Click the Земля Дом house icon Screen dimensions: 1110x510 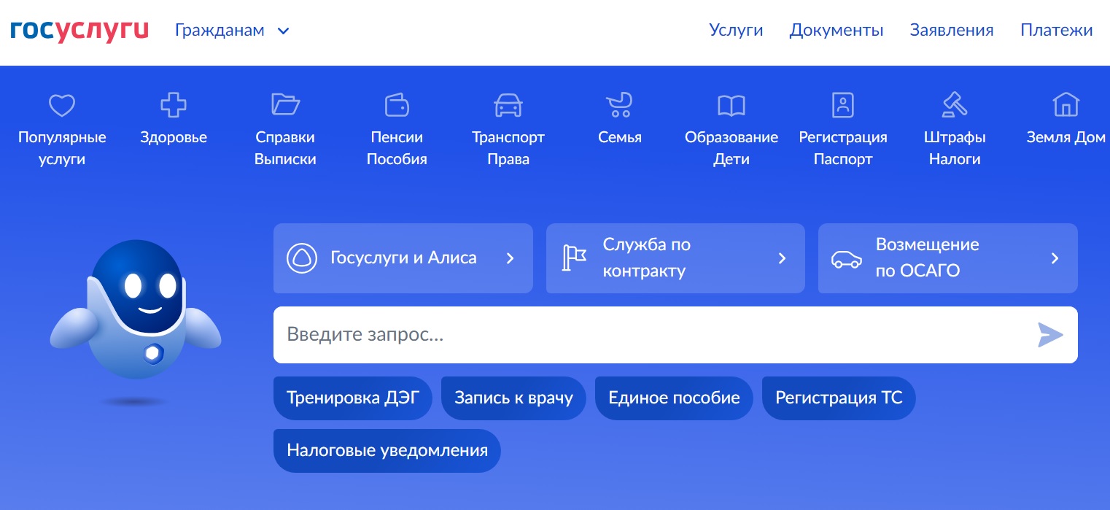point(1066,106)
